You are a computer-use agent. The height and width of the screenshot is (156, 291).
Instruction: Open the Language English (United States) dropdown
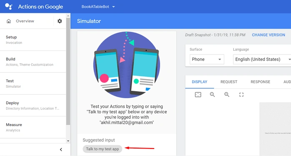click(x=262, y=59)
